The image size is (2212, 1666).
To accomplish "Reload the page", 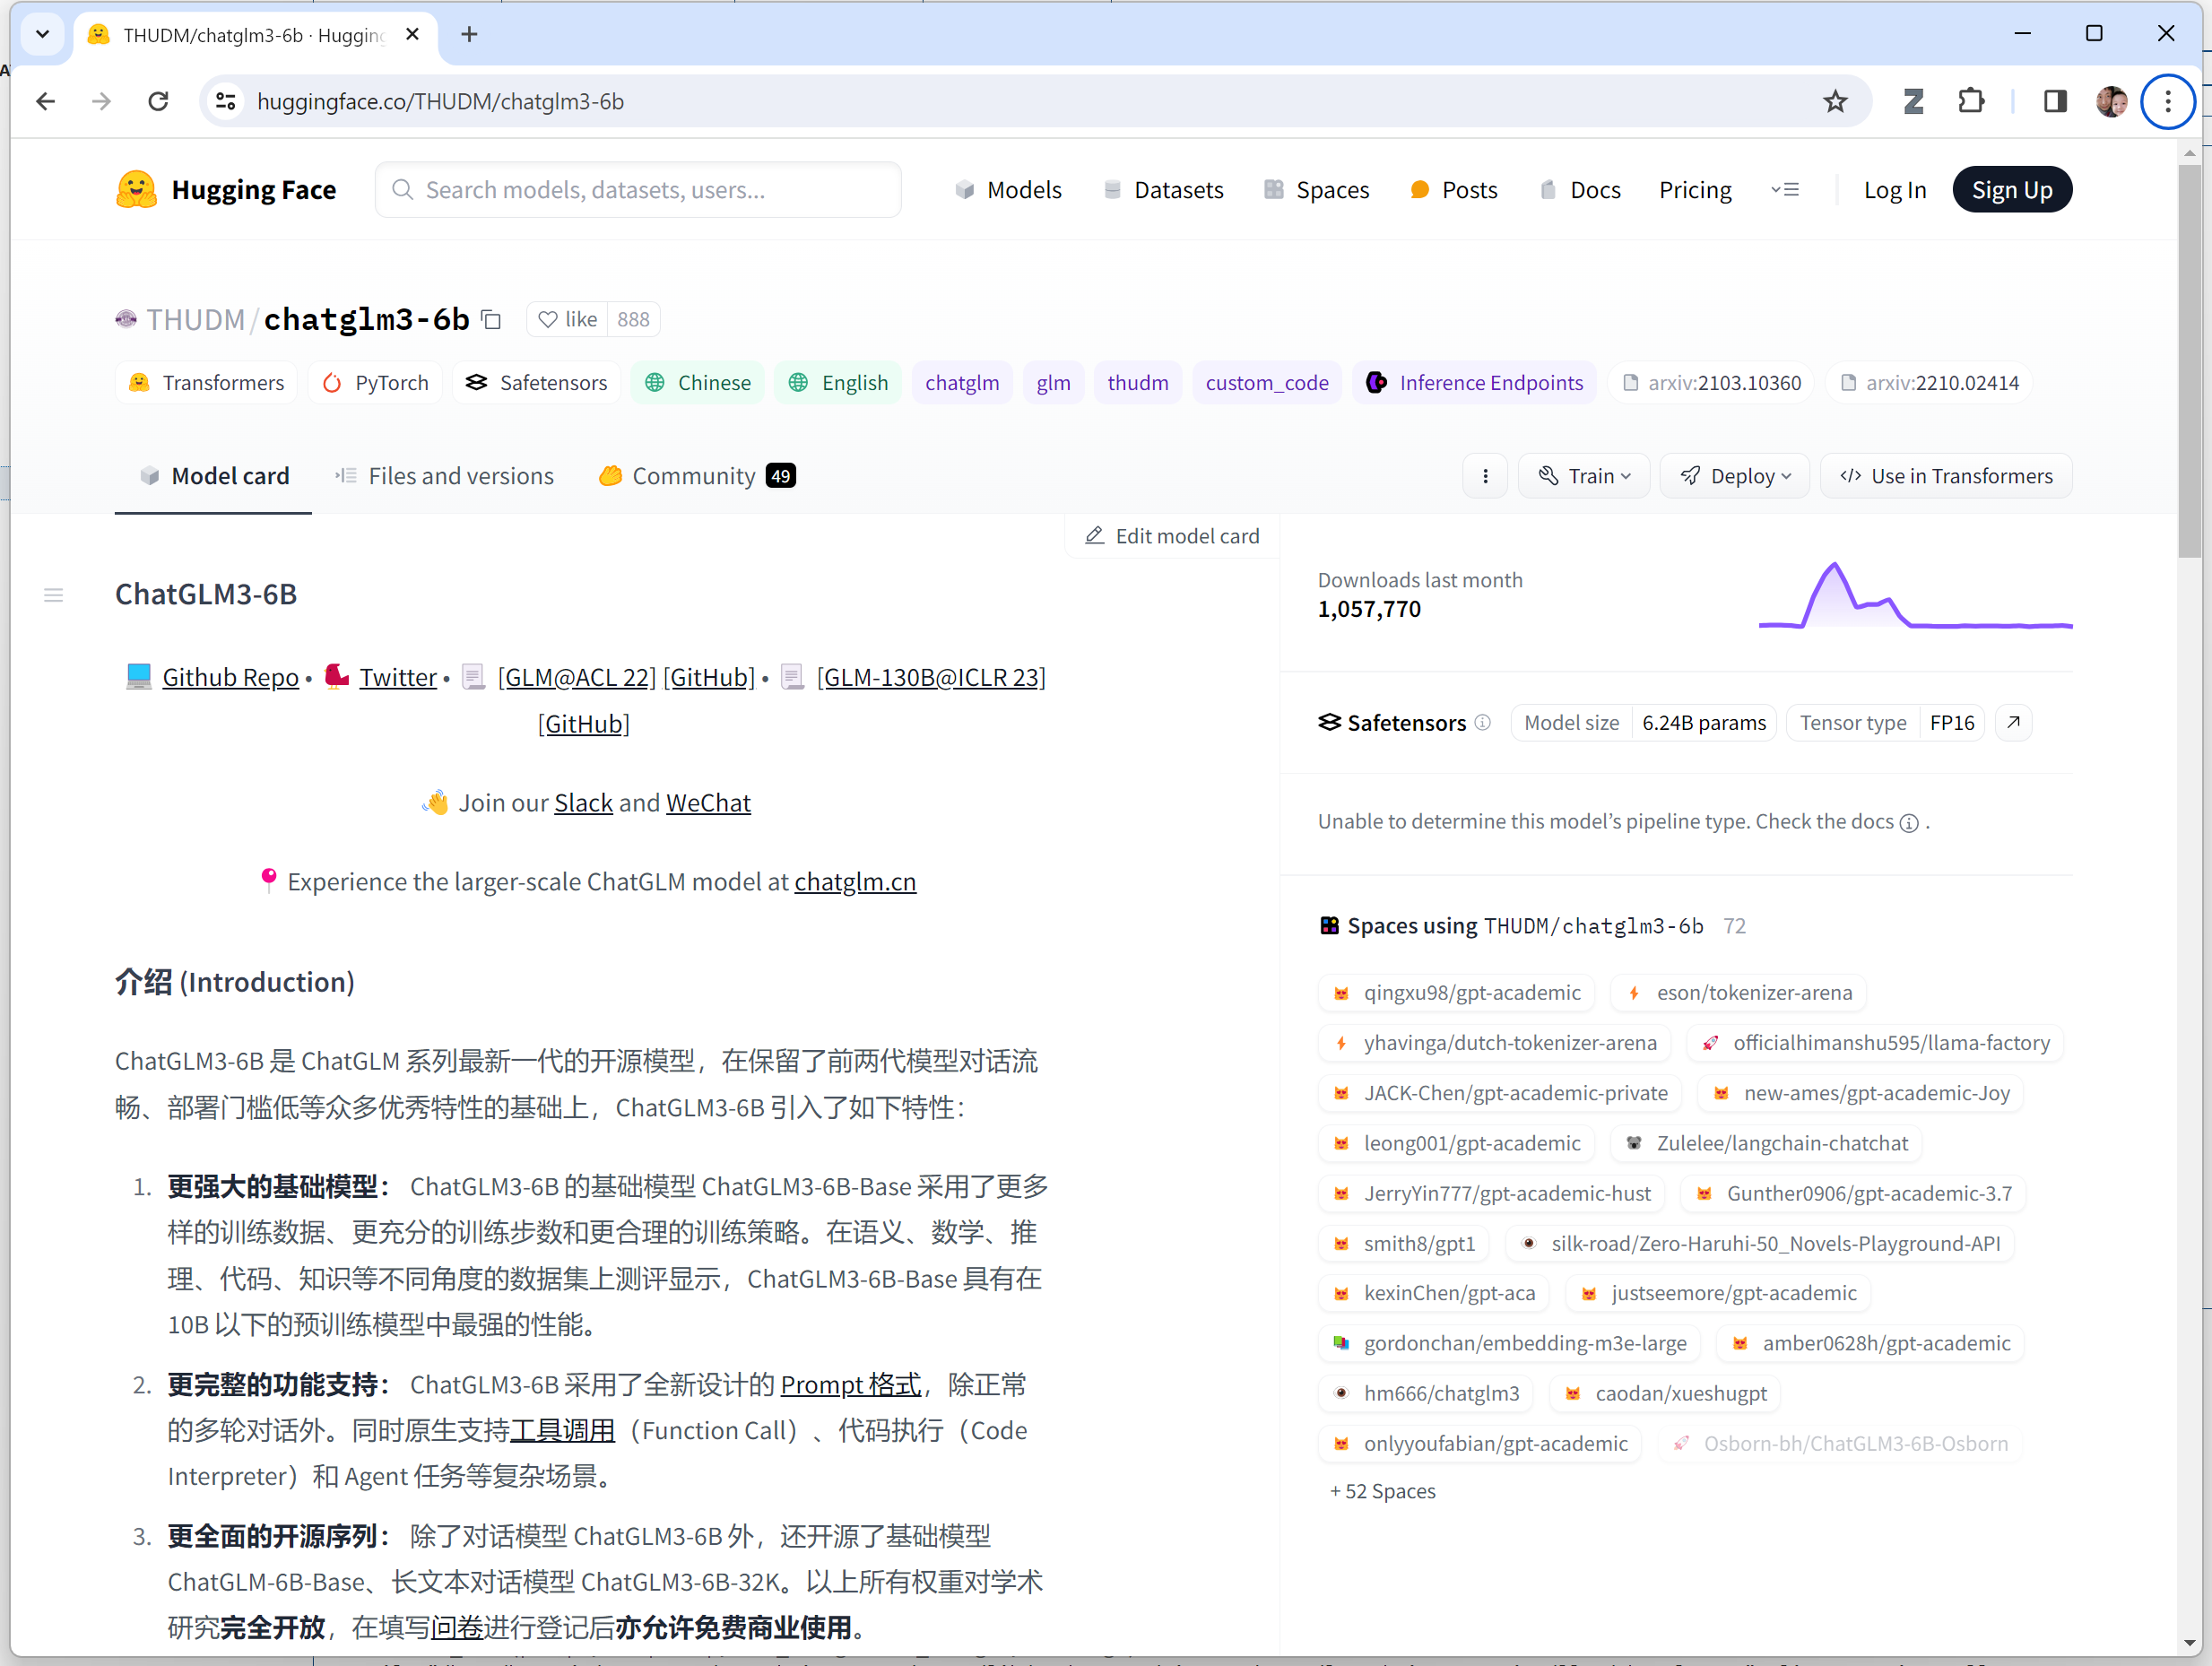I will pyautogui.click(x=158, y=101).
